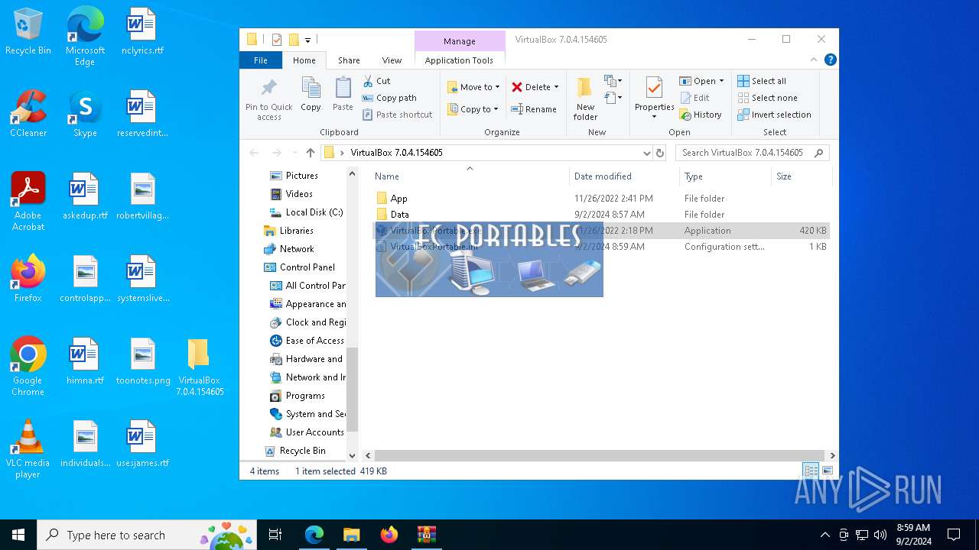The height and width of the screenshot is (550, 979).
Task: Open Task View on taskbar
Action: (275, 535)
